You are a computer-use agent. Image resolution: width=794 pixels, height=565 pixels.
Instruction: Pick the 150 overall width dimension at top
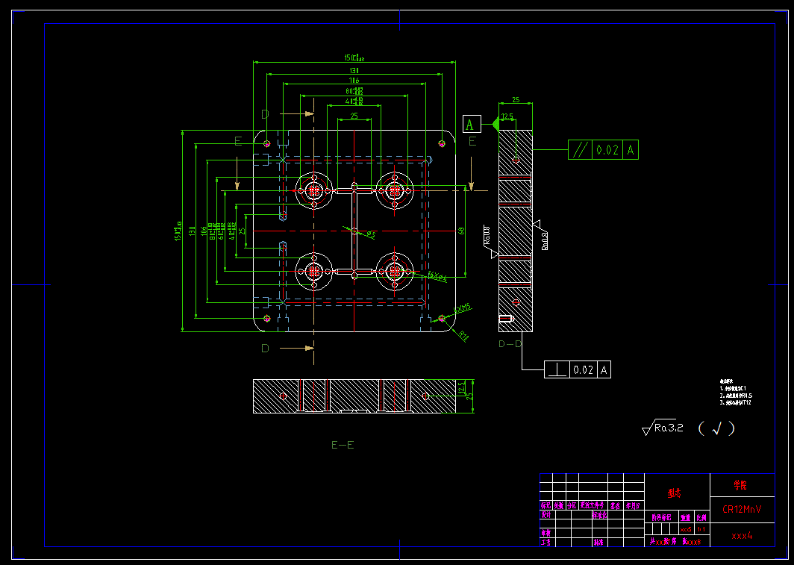pyautogui.click(x=354, y=58)
